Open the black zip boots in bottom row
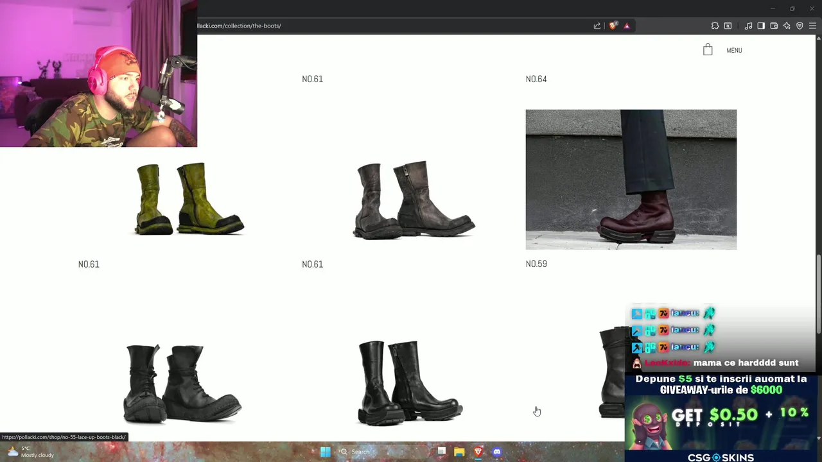Viewport: 822px width, 462px height. pos(410,382)
